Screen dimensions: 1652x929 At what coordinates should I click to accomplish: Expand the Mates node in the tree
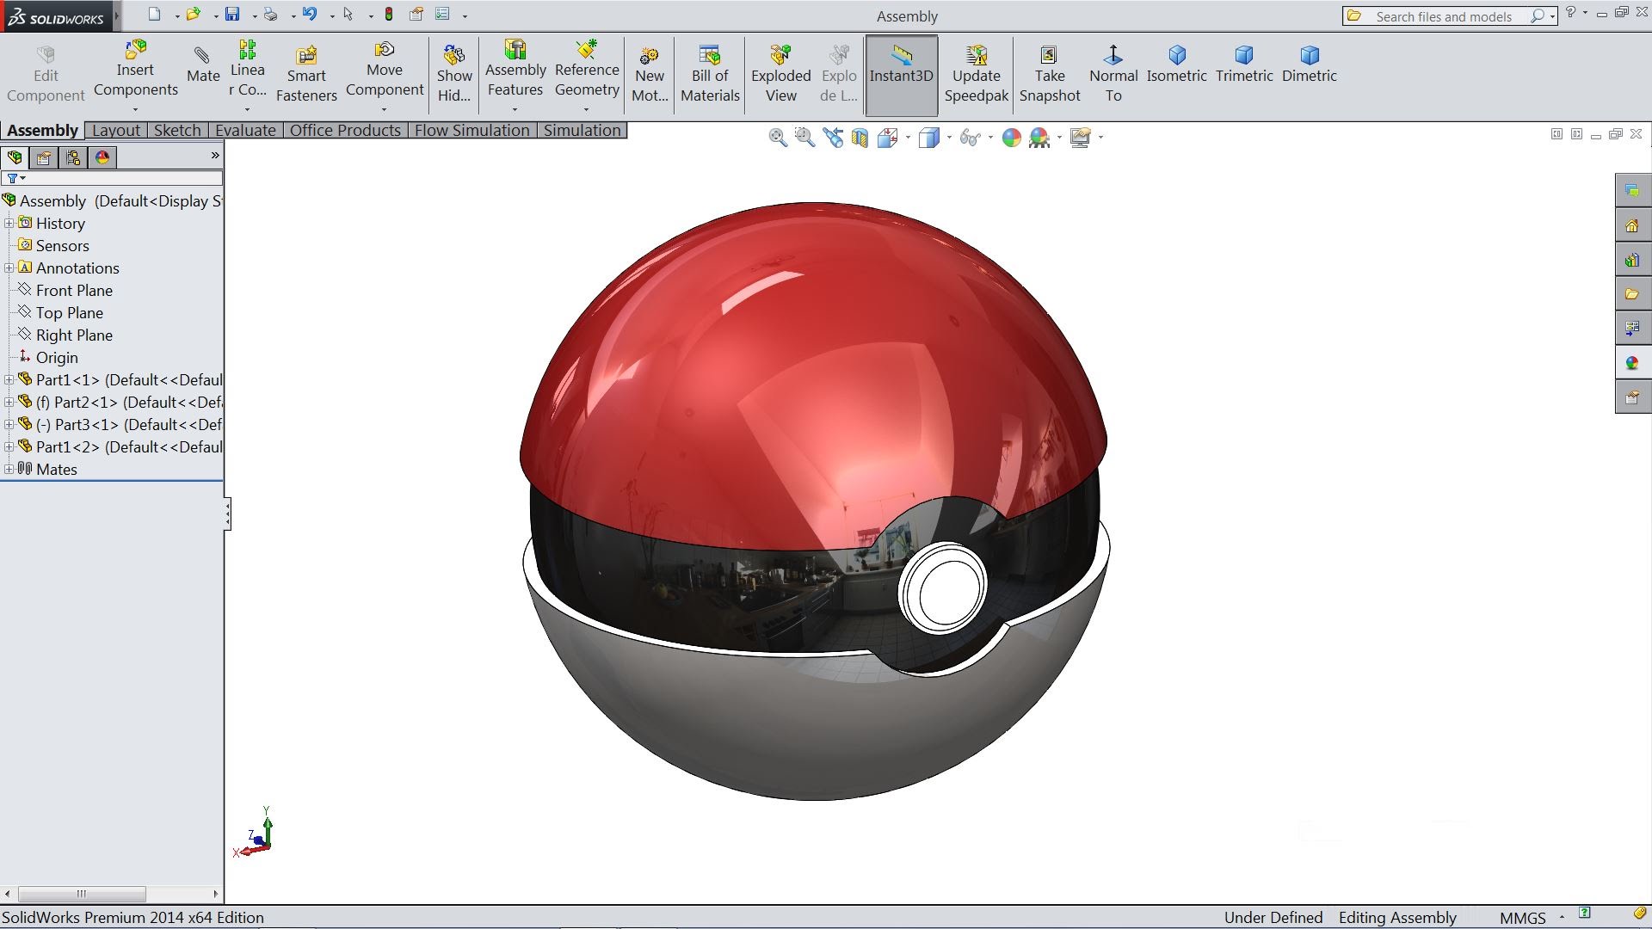(9, 469)
